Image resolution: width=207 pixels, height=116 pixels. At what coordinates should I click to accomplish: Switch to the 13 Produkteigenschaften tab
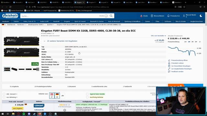click(x=43, y=87)
